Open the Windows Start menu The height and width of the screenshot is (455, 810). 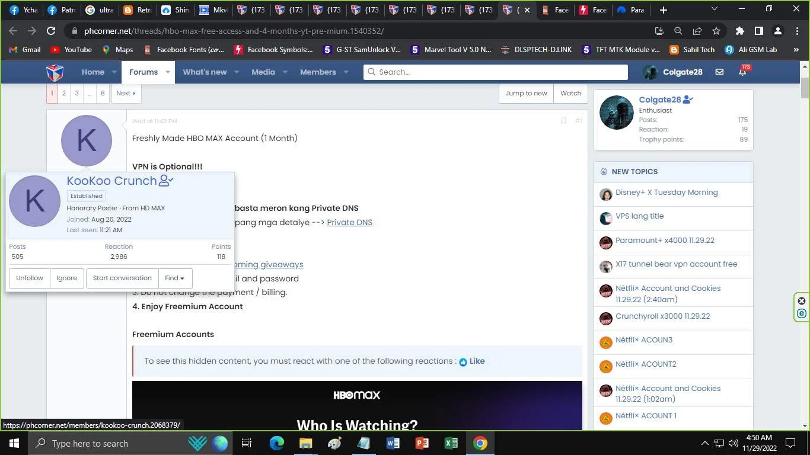[x=13, y=443]
